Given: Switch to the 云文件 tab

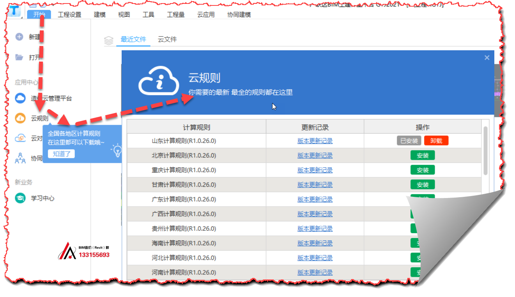Looking at the screenshot, I should pyautogui.click(x=167, y=39).
